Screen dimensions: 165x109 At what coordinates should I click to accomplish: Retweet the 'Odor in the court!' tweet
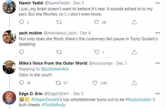point(58,83)
